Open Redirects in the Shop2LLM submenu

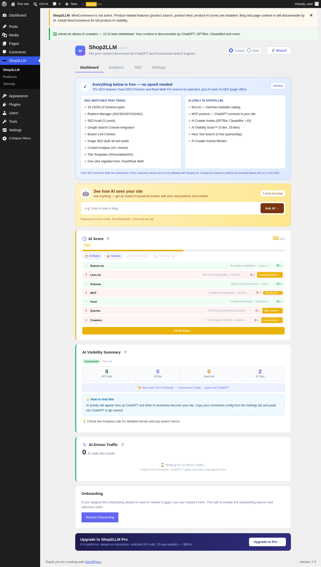[x=10, y=77]
